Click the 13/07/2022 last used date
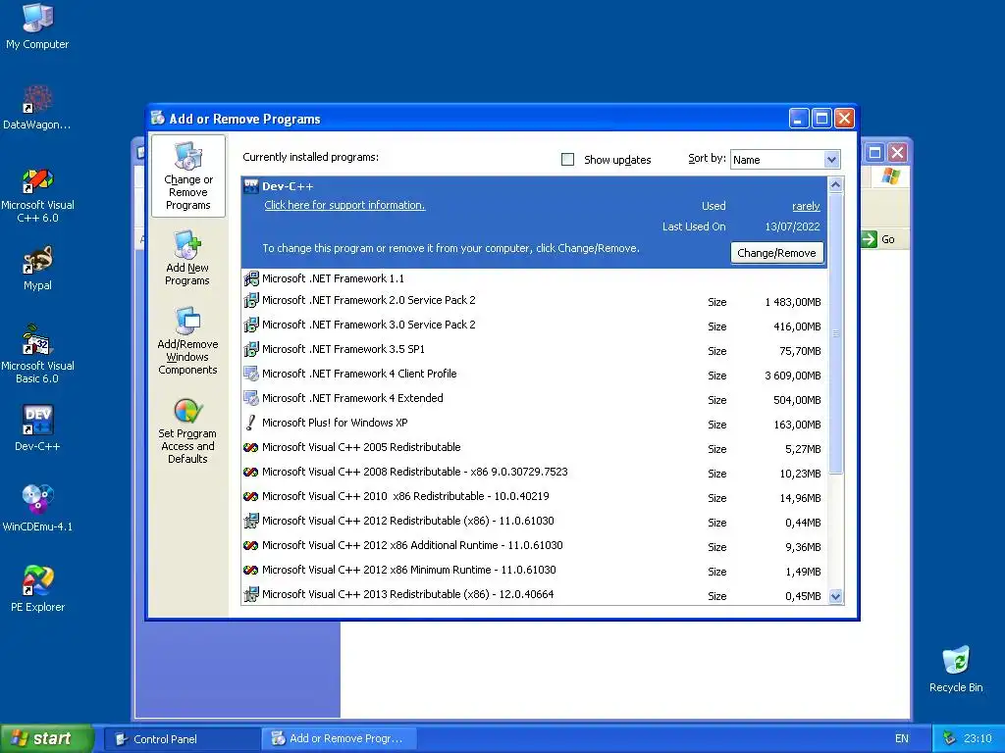 coord(792,226)
